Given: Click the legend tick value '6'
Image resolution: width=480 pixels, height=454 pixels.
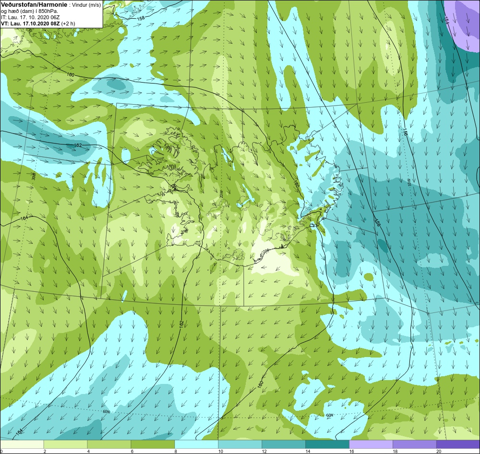Looking at the screenshot, I should pos(132,451).
